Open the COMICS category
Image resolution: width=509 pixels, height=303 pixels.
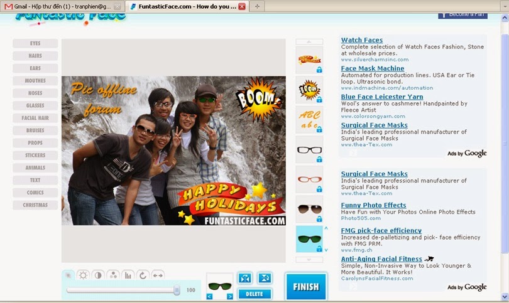tap(35, 193)
